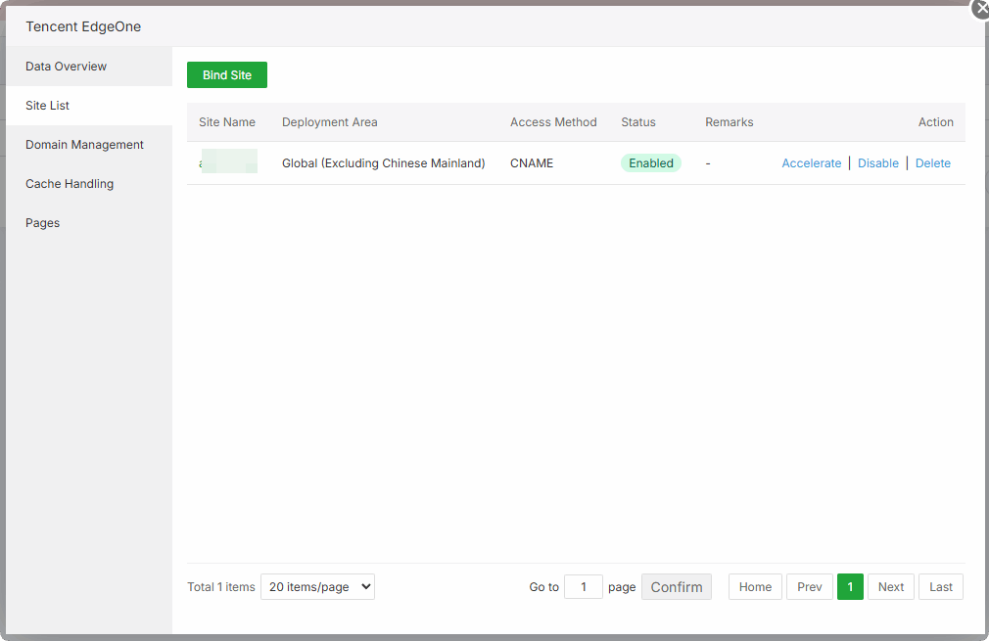Select page 1 in pagination

(x=850, y=587)
